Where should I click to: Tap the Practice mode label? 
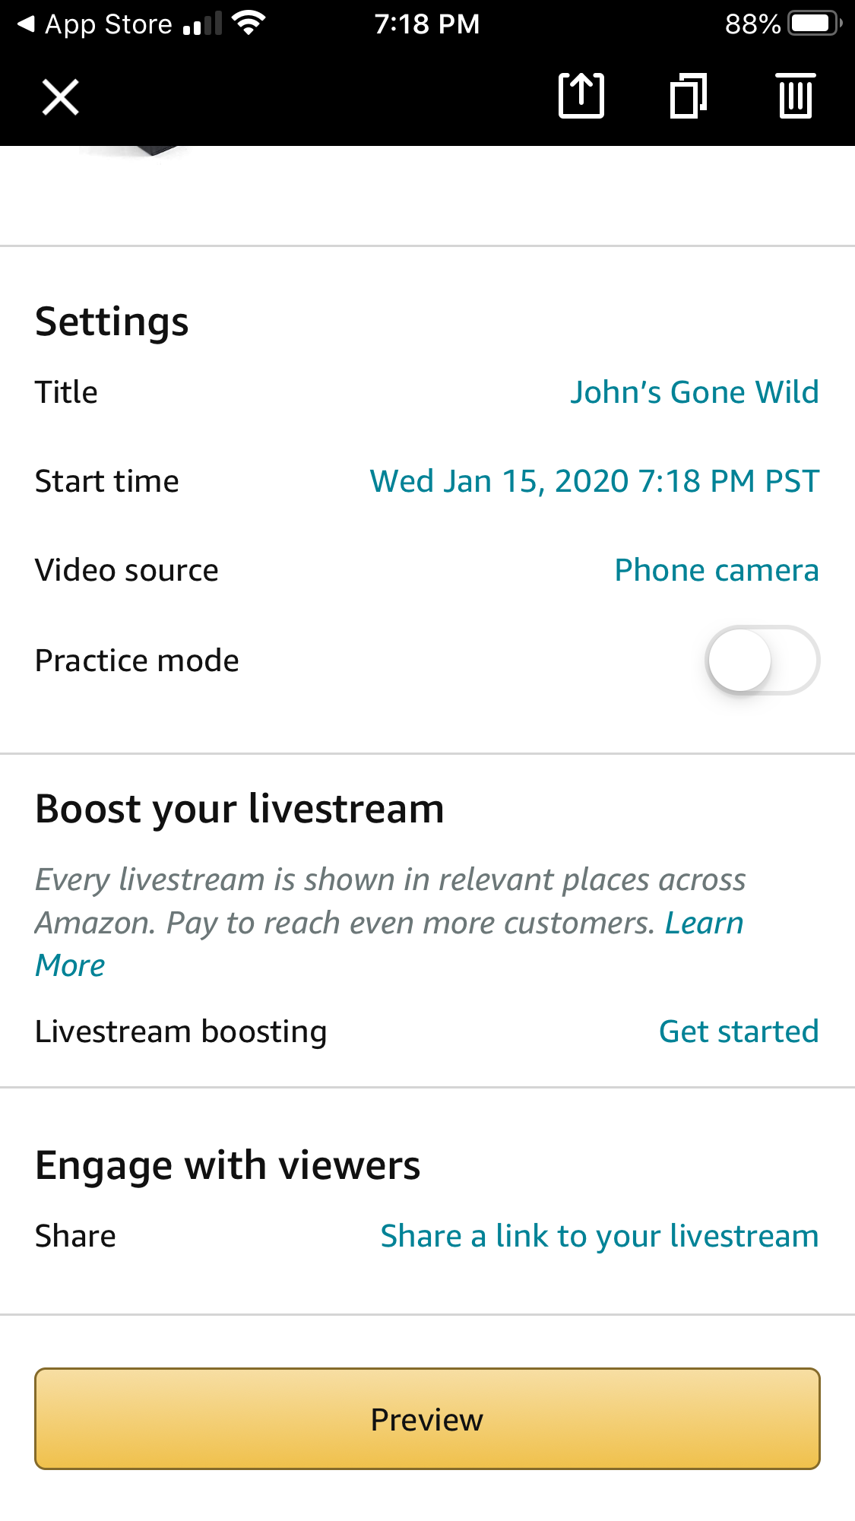(137, 661)
